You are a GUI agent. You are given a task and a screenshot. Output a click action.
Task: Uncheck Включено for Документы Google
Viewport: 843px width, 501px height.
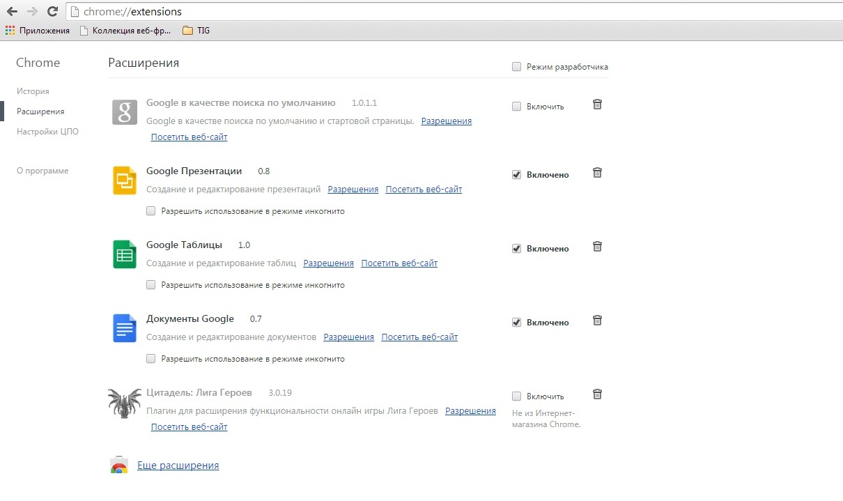pyautogui.click(x=516, y=323)
